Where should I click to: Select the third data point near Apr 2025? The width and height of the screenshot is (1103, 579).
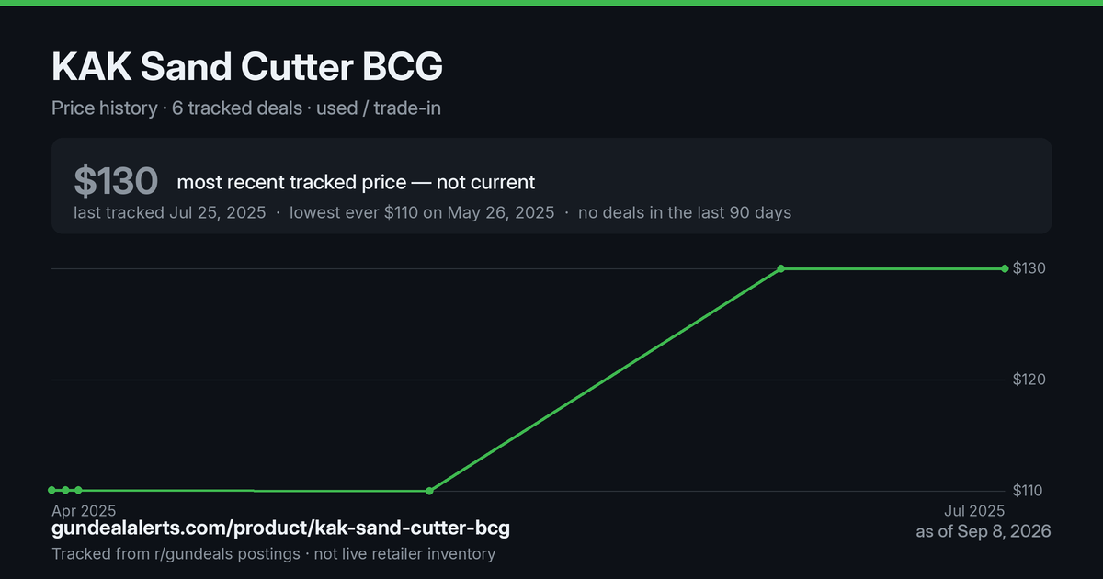pos(79,491)
